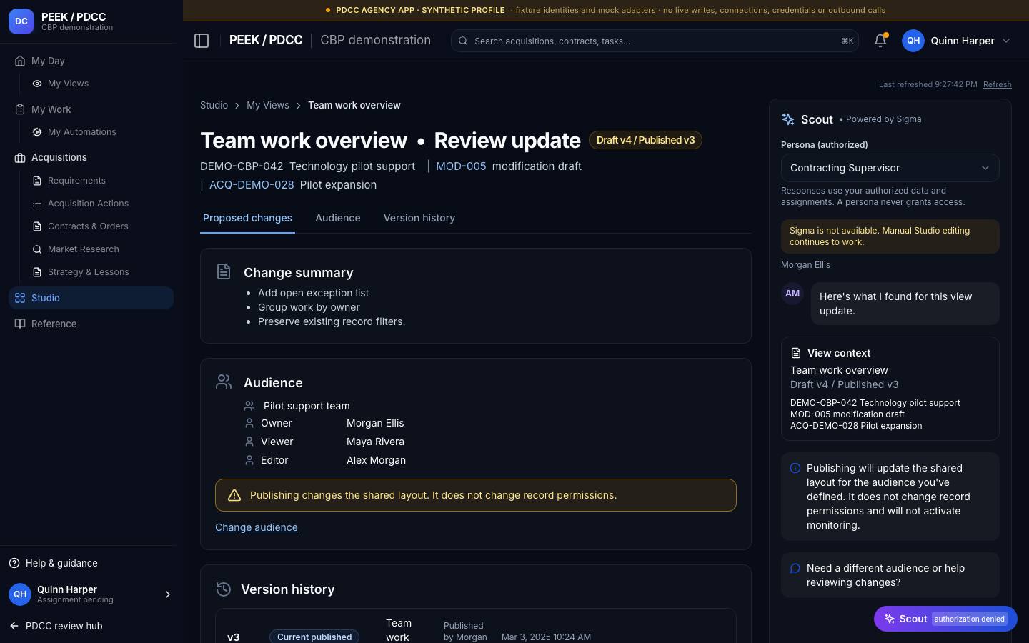Click the Audience card people icon
1029x643 pixels.
click(224, 382)
